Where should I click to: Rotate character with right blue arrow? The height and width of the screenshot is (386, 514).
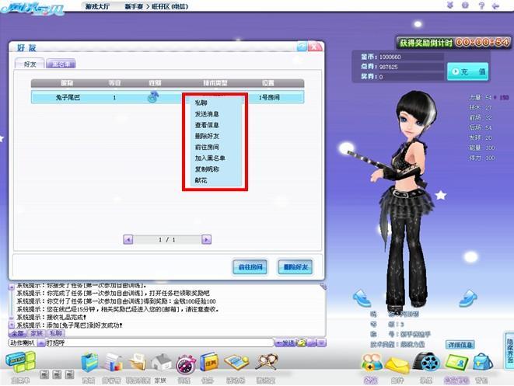pos(468,298)
